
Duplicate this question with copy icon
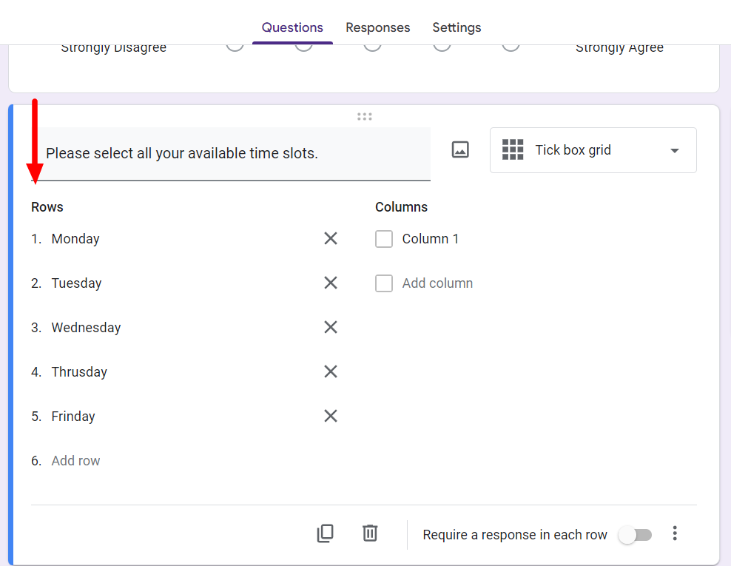(325, 533)
